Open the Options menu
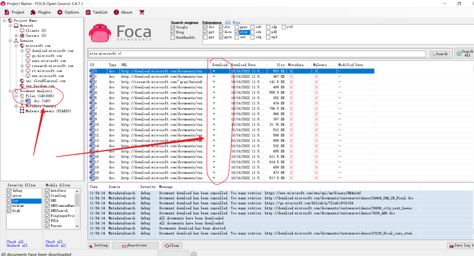Image resolution: width=474 pixels, height=256 pixels. tap(68, 12)
